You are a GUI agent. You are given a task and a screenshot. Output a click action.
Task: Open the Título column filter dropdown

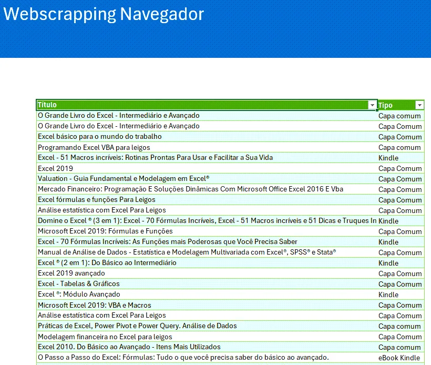(x=372, y=105)
